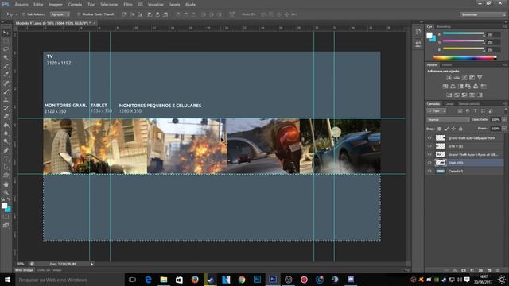Select the Pen tool
This screenshot has height=286, width=509.
tap(6, 150)
